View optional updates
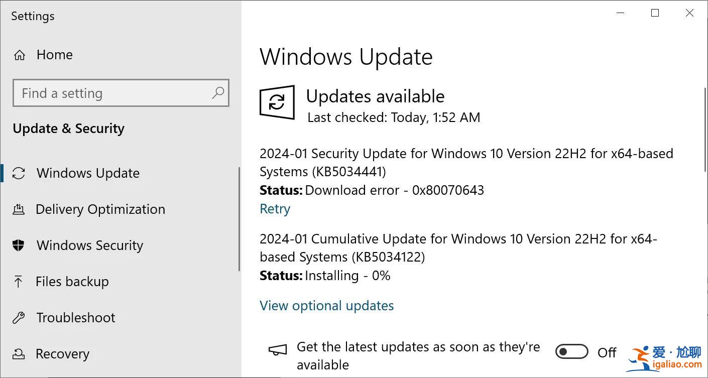The height and width of the screenshot is (378, 708). tap(326, 306)
